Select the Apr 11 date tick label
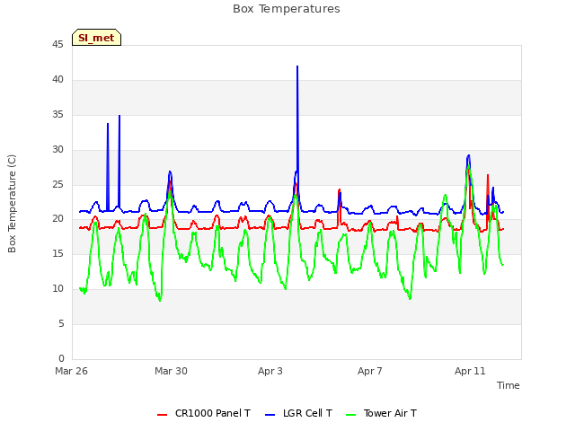575x431 pixels. pyautogui.click(x=470, y=371)
